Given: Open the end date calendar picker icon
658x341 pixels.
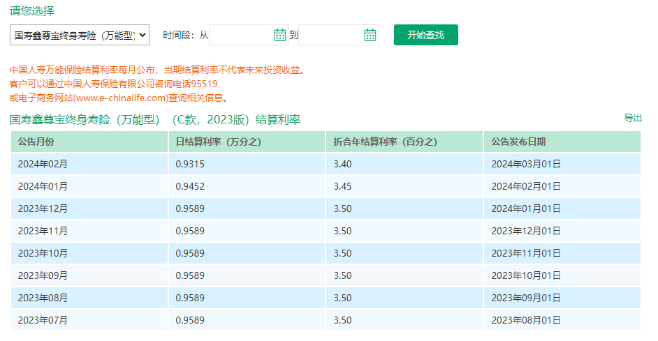Looking at the screenshot, I should tap(370, 35).
